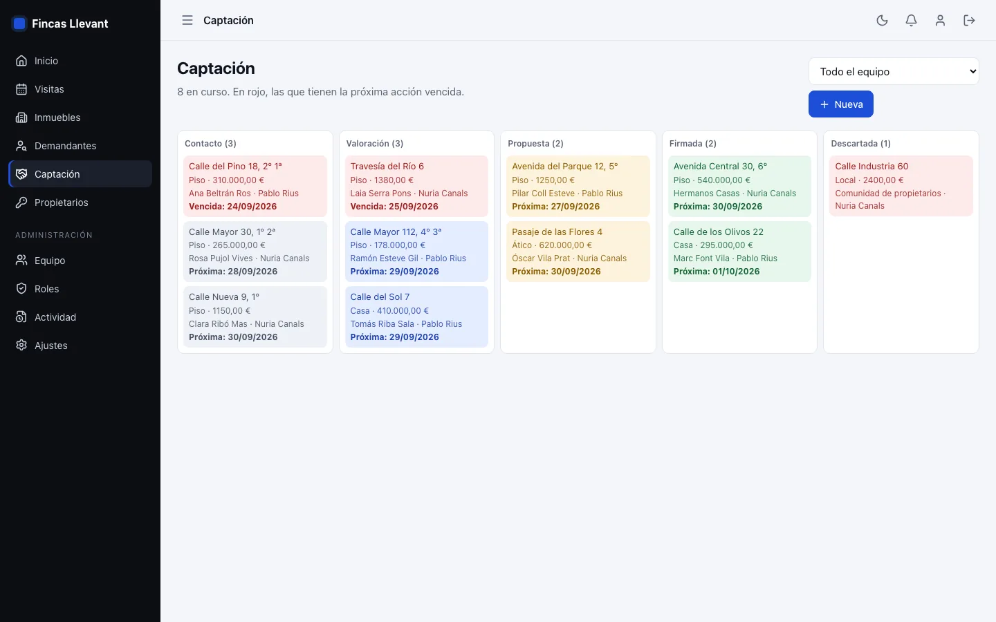
Task: Click the Fincas Llevant logo square
Action: click(x=19, y=23)
